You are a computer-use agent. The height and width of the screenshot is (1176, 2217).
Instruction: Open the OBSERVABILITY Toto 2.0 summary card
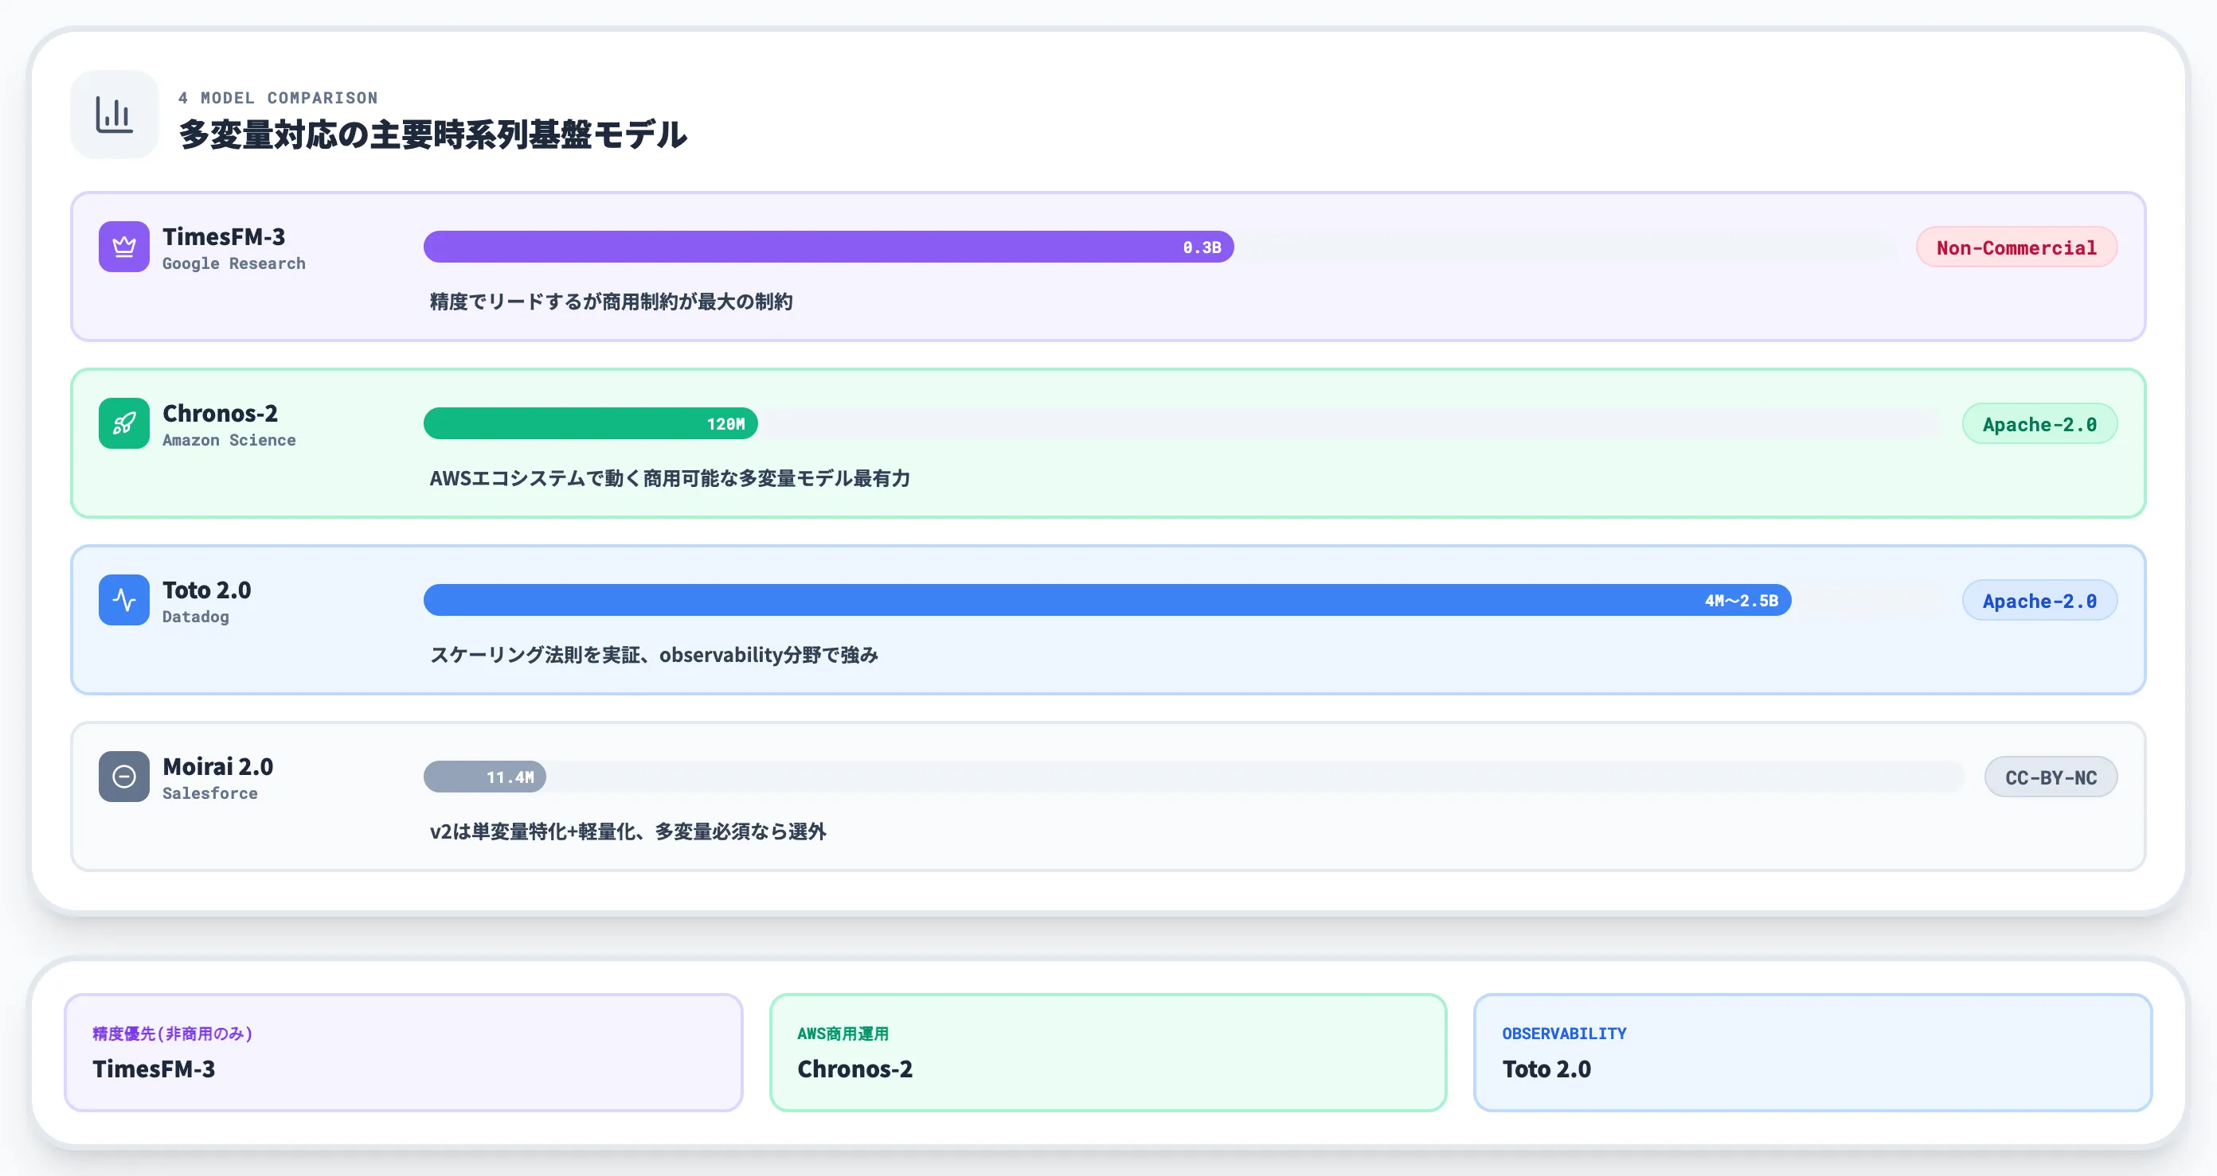coord(1813,1052)
